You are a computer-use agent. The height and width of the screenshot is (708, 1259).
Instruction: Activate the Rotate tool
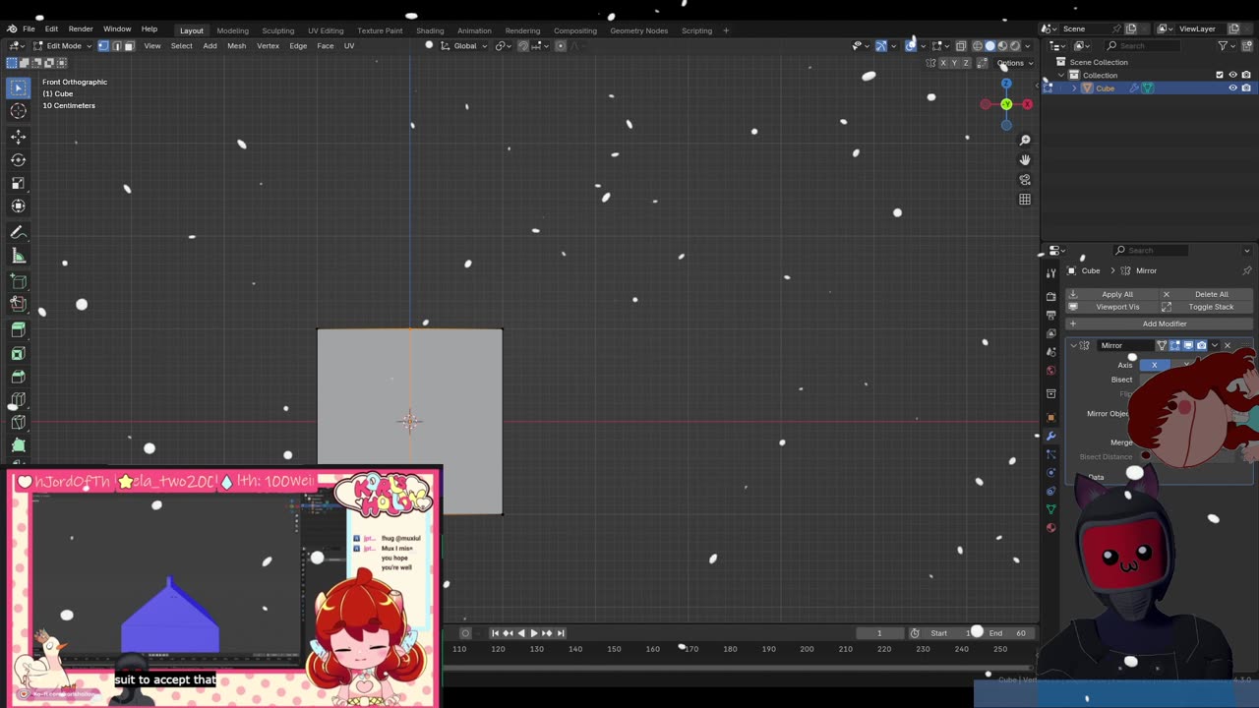click(x=18, y=159)
